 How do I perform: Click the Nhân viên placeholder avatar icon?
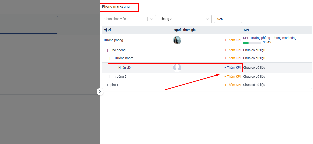pos(177,68)
